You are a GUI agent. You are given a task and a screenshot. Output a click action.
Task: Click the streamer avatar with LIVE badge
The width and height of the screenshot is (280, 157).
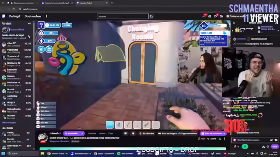click(43, 138)
